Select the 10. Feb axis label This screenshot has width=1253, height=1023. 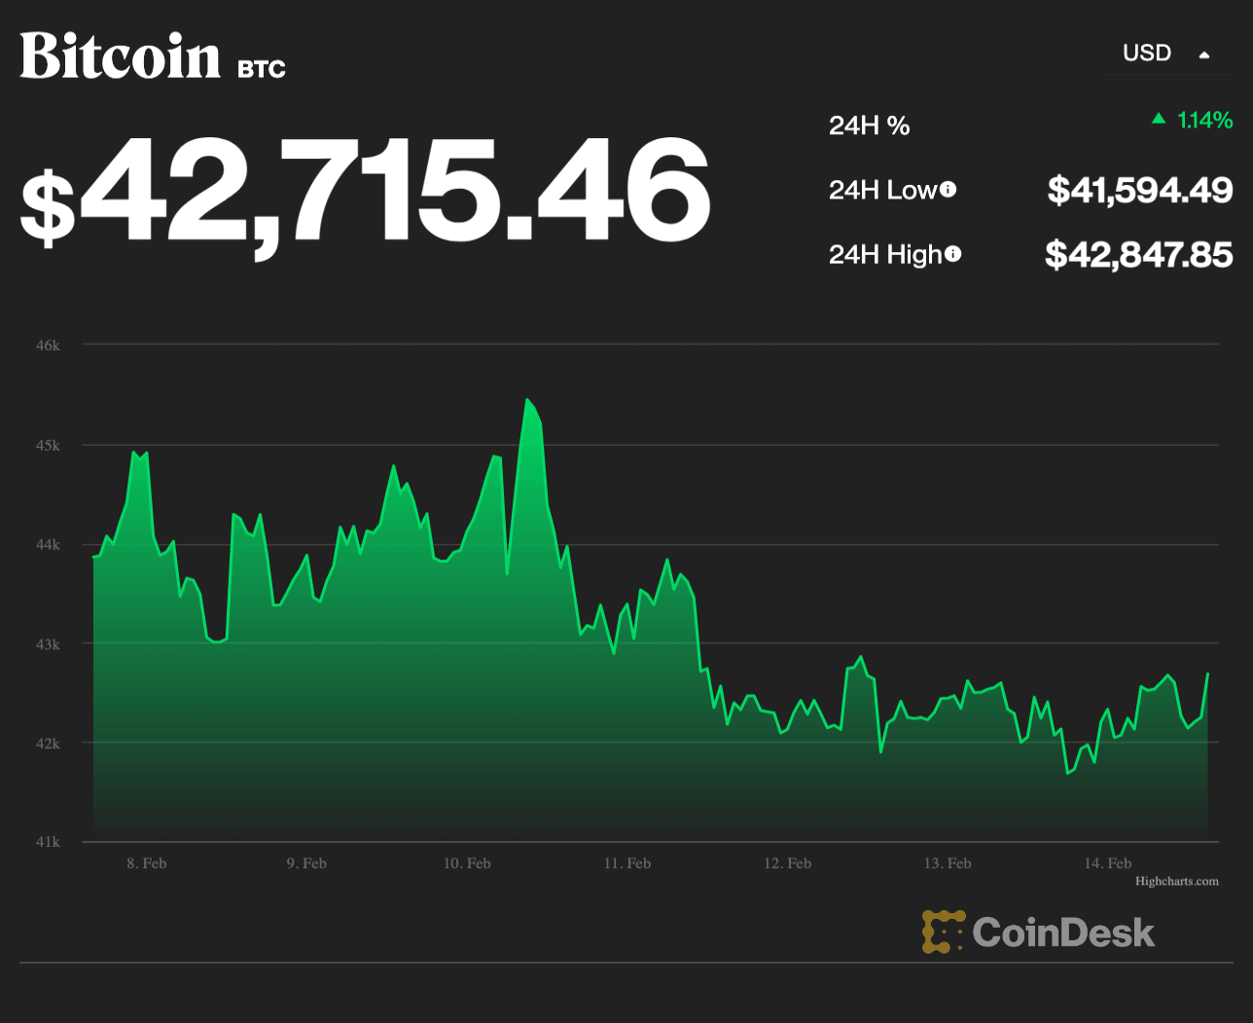pos(467,863)
